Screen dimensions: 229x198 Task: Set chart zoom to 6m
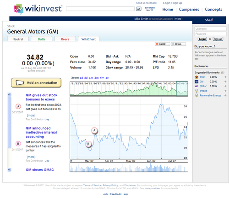102,78
